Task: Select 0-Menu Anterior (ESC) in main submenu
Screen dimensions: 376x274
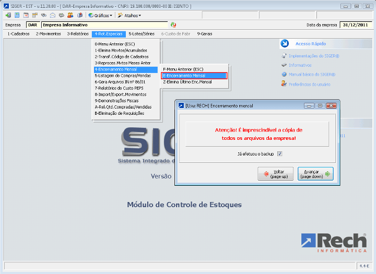Action: click(126, 44)
